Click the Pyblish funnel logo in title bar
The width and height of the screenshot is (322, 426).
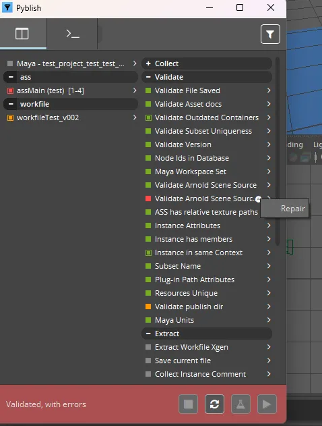(x=7, y=7)
